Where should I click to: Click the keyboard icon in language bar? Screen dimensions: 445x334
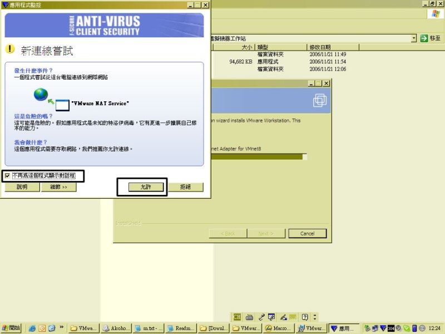[x=249, y=317]
